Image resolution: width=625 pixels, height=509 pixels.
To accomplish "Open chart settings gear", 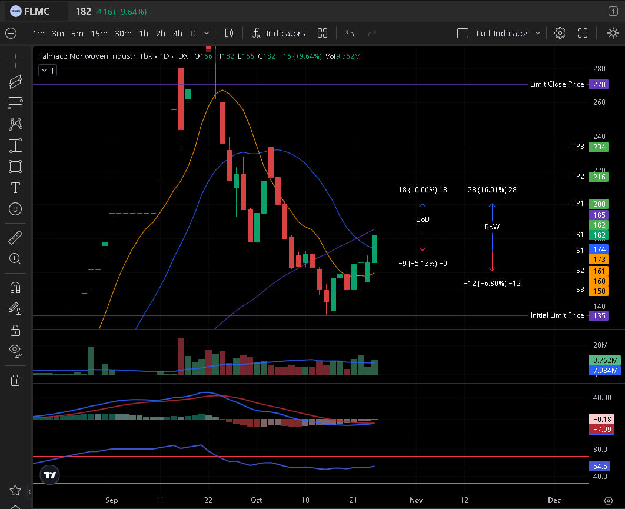I will (560, 33).
